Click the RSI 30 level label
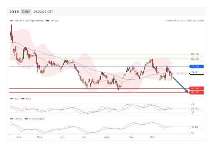The height and width of the screenshot is (150, 218). 193,112
